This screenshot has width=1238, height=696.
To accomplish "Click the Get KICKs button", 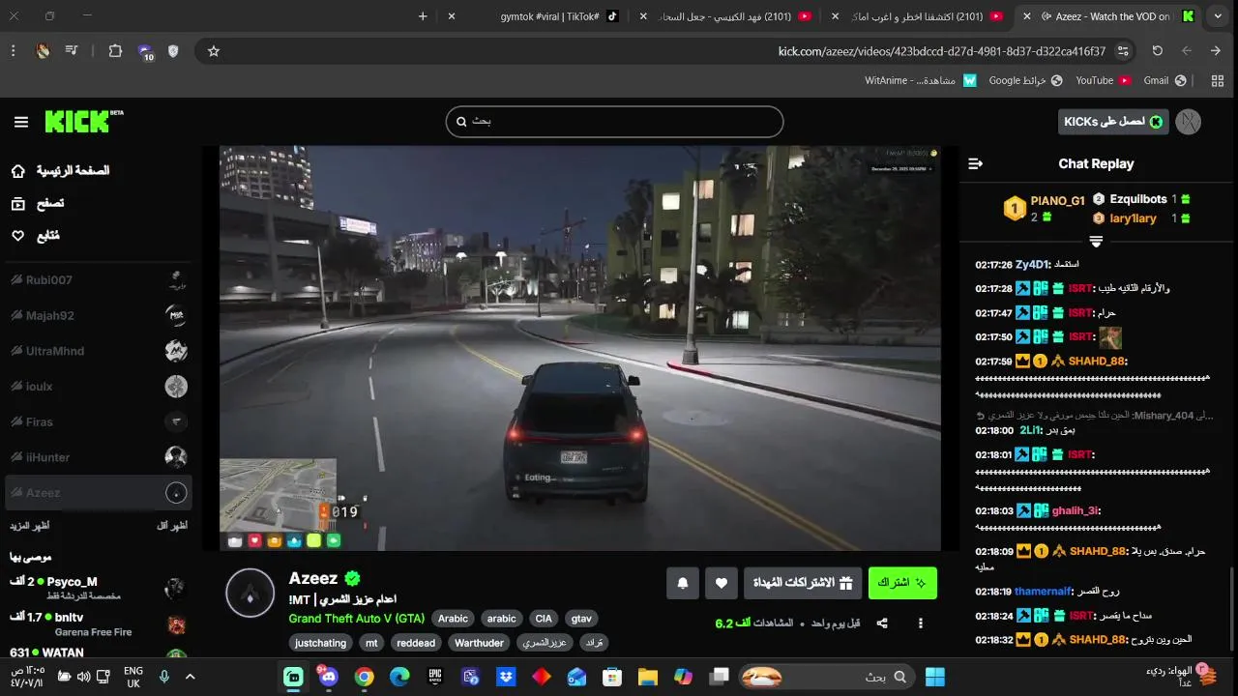I will click(x=1113, y=122).
